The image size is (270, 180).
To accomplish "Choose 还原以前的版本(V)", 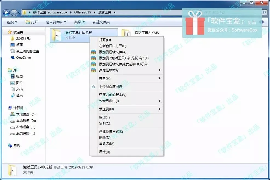I will point(127,95).
